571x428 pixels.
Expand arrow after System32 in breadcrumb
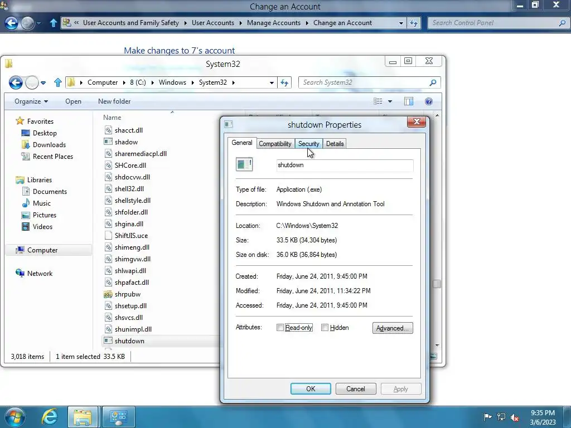tap(234, 82)
